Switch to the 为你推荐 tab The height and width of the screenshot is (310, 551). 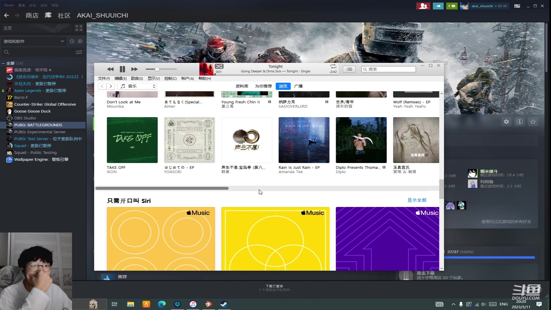coord(263,86)
